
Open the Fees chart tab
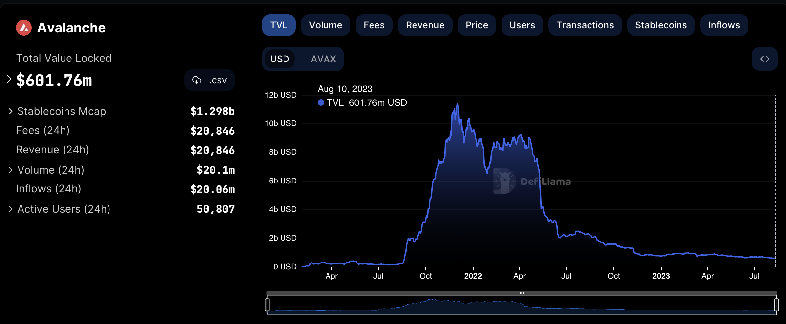tap(374, 25)
